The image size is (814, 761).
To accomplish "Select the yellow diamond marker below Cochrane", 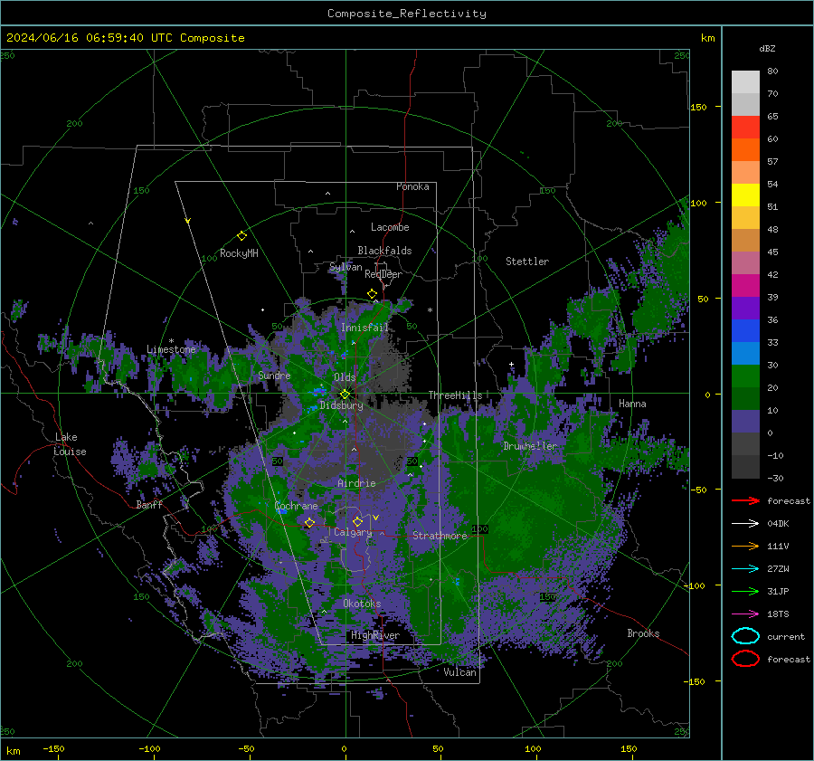I will 309,523.
